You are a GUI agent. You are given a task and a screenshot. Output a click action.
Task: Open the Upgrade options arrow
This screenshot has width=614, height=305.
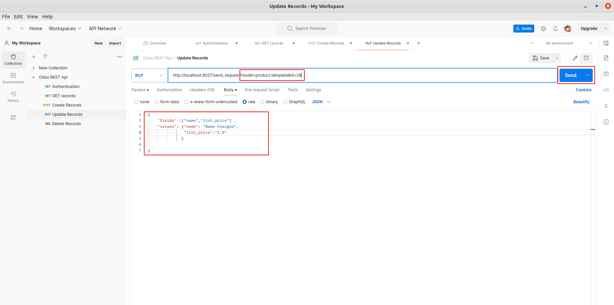[606, 29]
